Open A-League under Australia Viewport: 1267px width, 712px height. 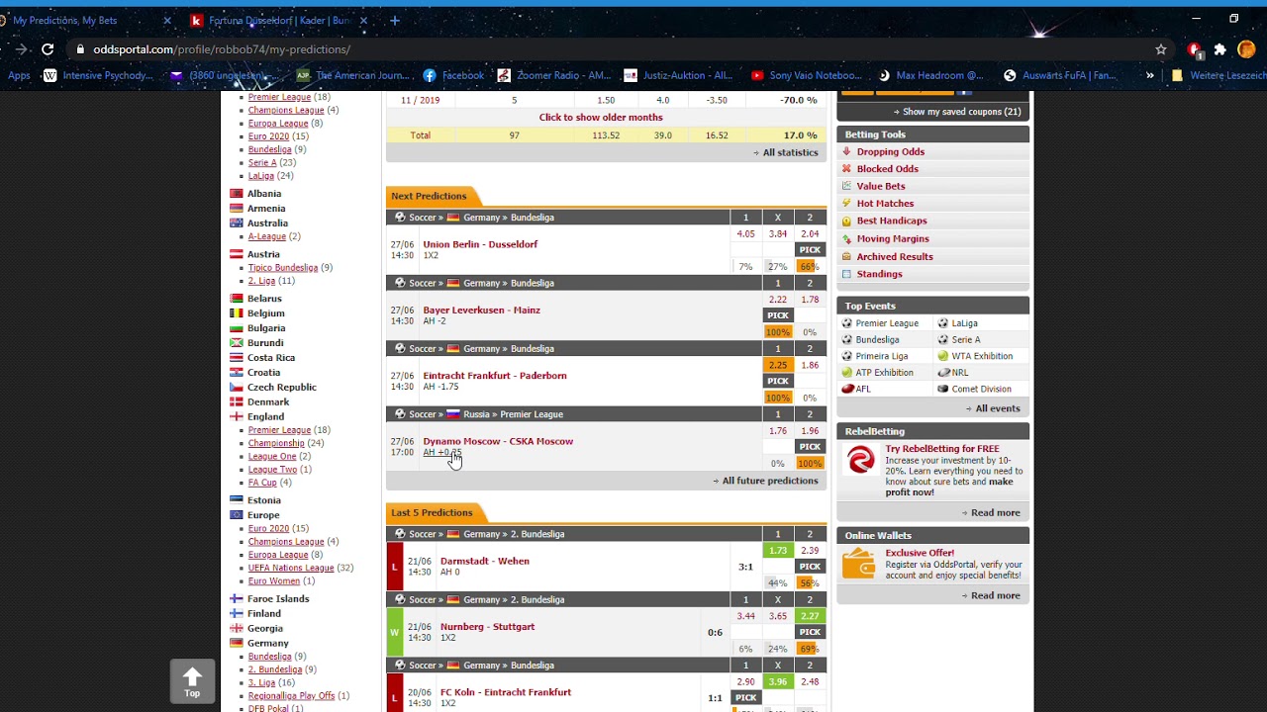pos(267,237)
